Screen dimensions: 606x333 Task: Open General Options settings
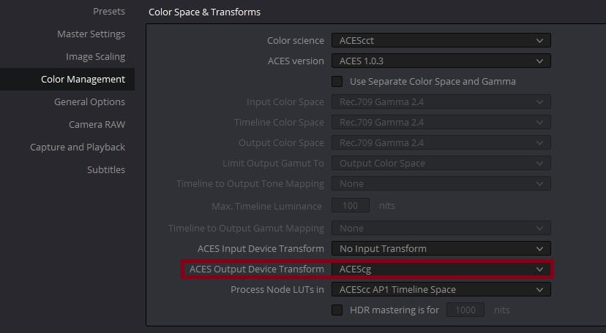pyautogui.click(x=90, y=102)
